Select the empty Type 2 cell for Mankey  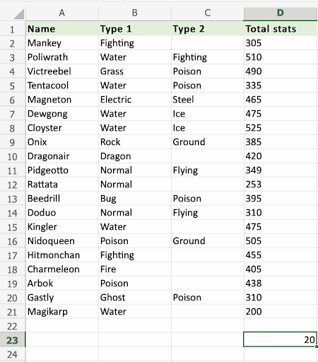coord(208,43)
